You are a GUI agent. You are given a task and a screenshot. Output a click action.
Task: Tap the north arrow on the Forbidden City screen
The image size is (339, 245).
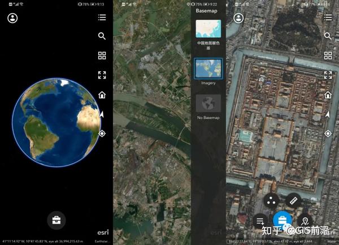pyautogui.click(x=328, y=114)
